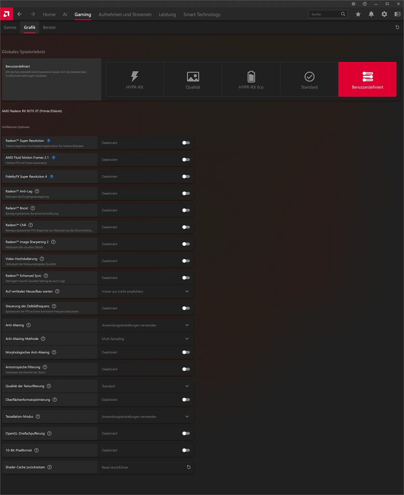
Task: Select the HYPR-RX Eco profile
Action: [251, 79]
